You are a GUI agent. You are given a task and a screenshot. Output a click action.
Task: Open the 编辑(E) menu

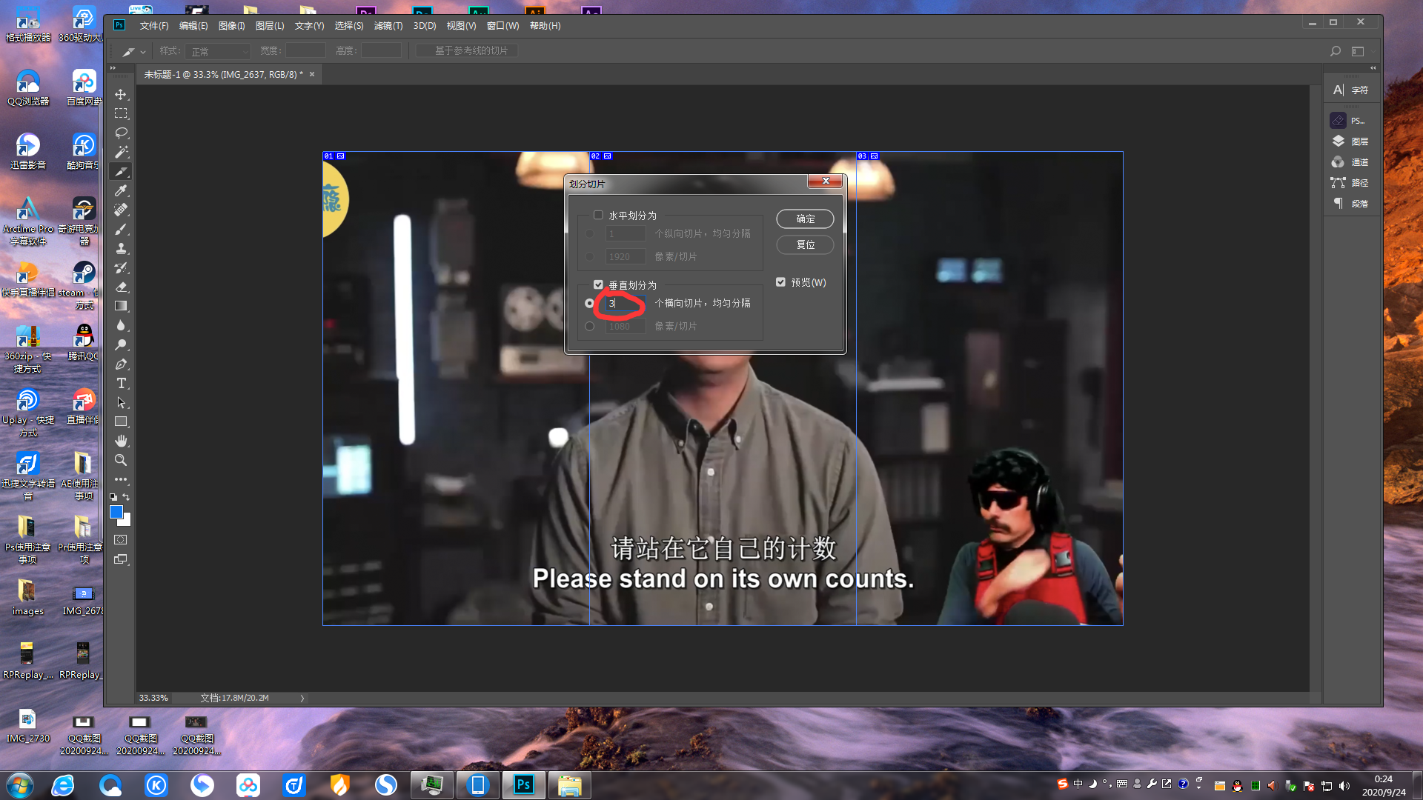pos(193,26)
